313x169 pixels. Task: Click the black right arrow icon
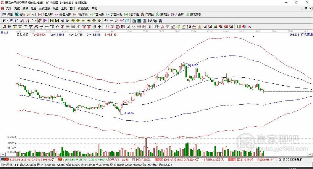pyautogui.click(x=68, y=20)
